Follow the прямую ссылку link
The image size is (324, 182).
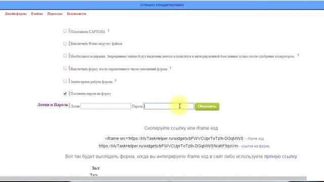[x=280, y=156]
